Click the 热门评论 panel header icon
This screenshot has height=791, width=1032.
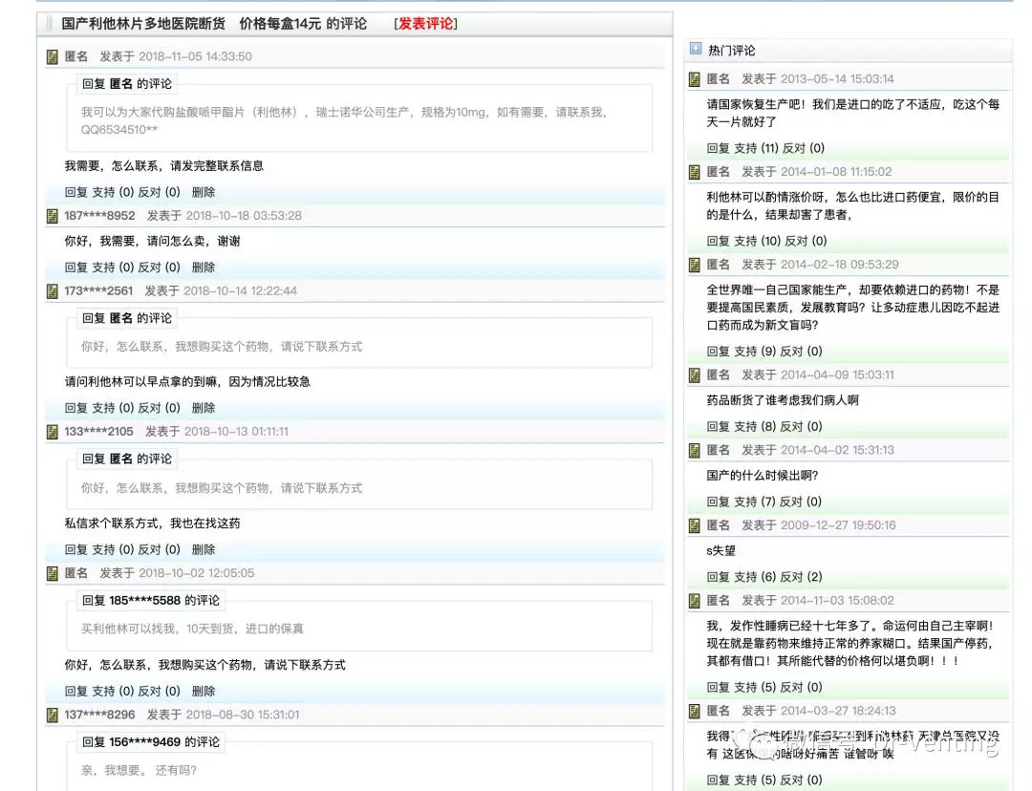pyautogui.click(x=695, y=49)
